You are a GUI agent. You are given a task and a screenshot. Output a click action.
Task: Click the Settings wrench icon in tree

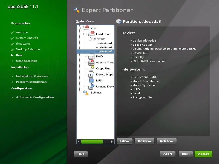point(86,92)
